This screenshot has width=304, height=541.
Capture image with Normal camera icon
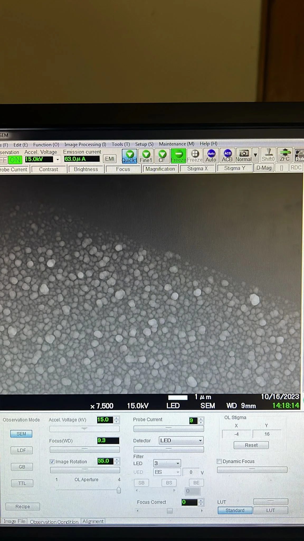click(244, 155)
